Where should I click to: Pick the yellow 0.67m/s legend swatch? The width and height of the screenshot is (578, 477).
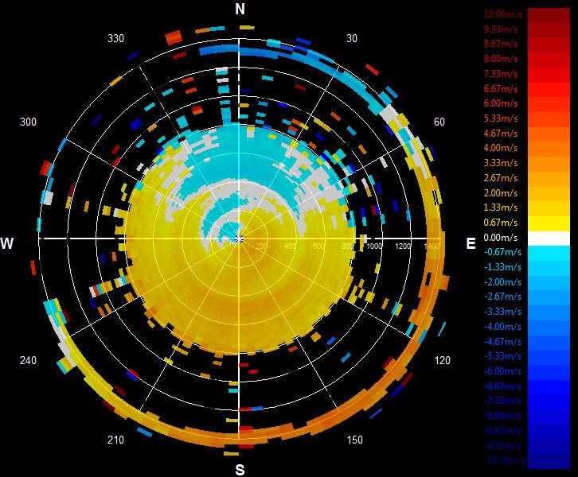549,223
